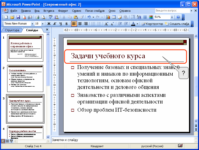This screenshot has height=150, width=199.
Task: Insert a chart with the chart icon
Action: (x=108, y=17)
